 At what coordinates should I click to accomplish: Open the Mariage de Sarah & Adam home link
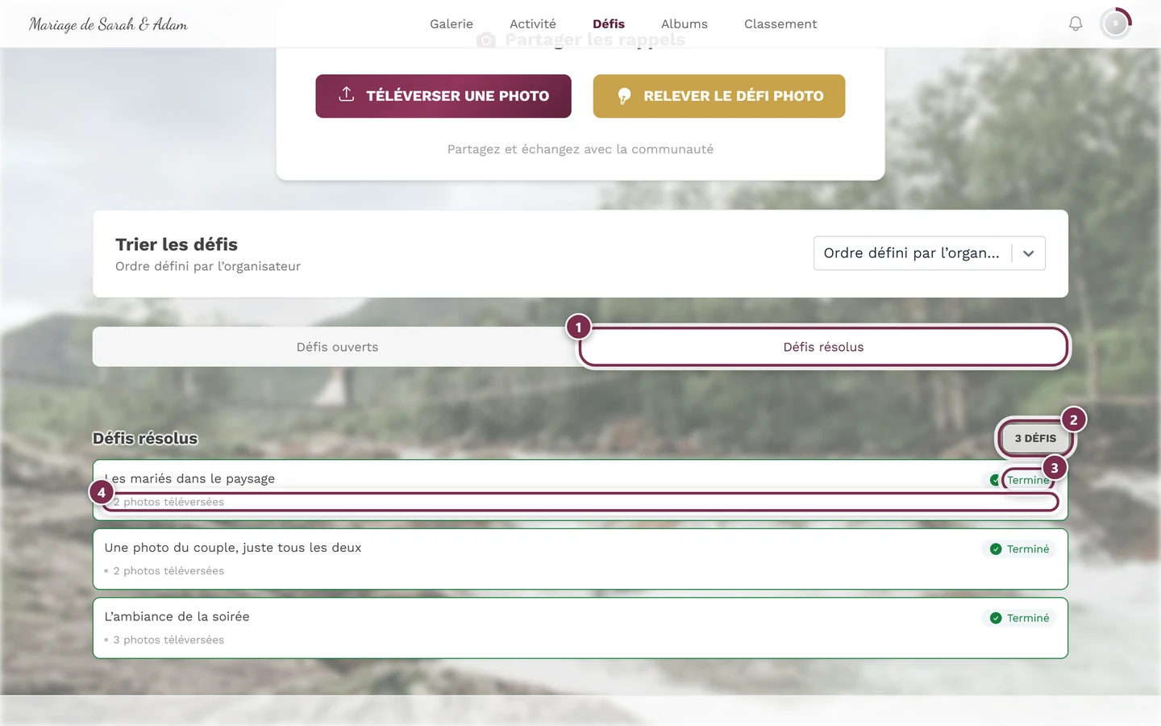(x=108, y=24)
